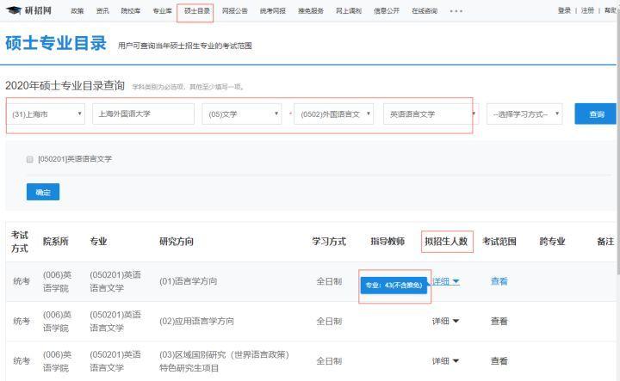
Task: Click the (01)语言学方向 cell
Action: click(189, 281)
